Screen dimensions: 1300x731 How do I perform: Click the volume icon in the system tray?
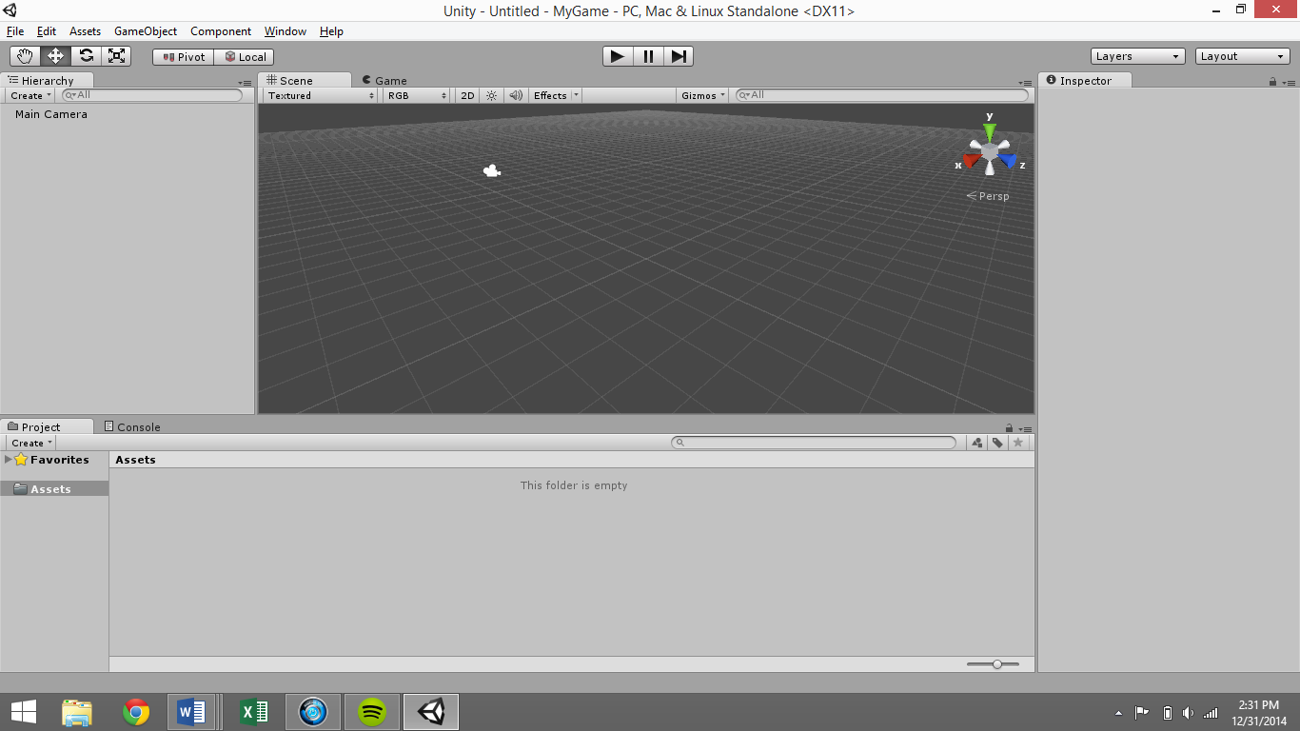(1188, 713)
